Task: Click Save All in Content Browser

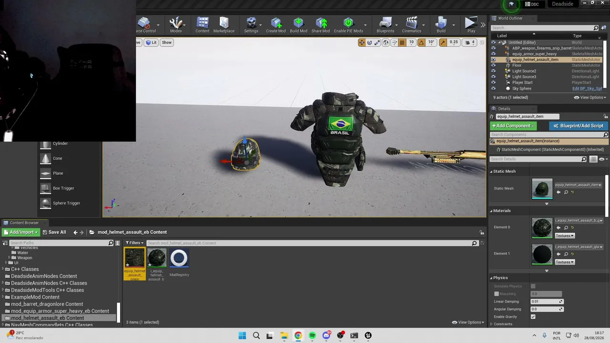Action: pyautogui.click(x=54, y=232)
